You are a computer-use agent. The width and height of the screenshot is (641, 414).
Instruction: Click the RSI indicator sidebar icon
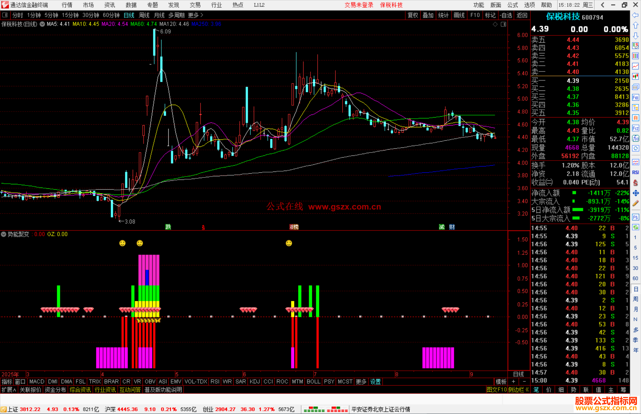(x=635, y=172)
